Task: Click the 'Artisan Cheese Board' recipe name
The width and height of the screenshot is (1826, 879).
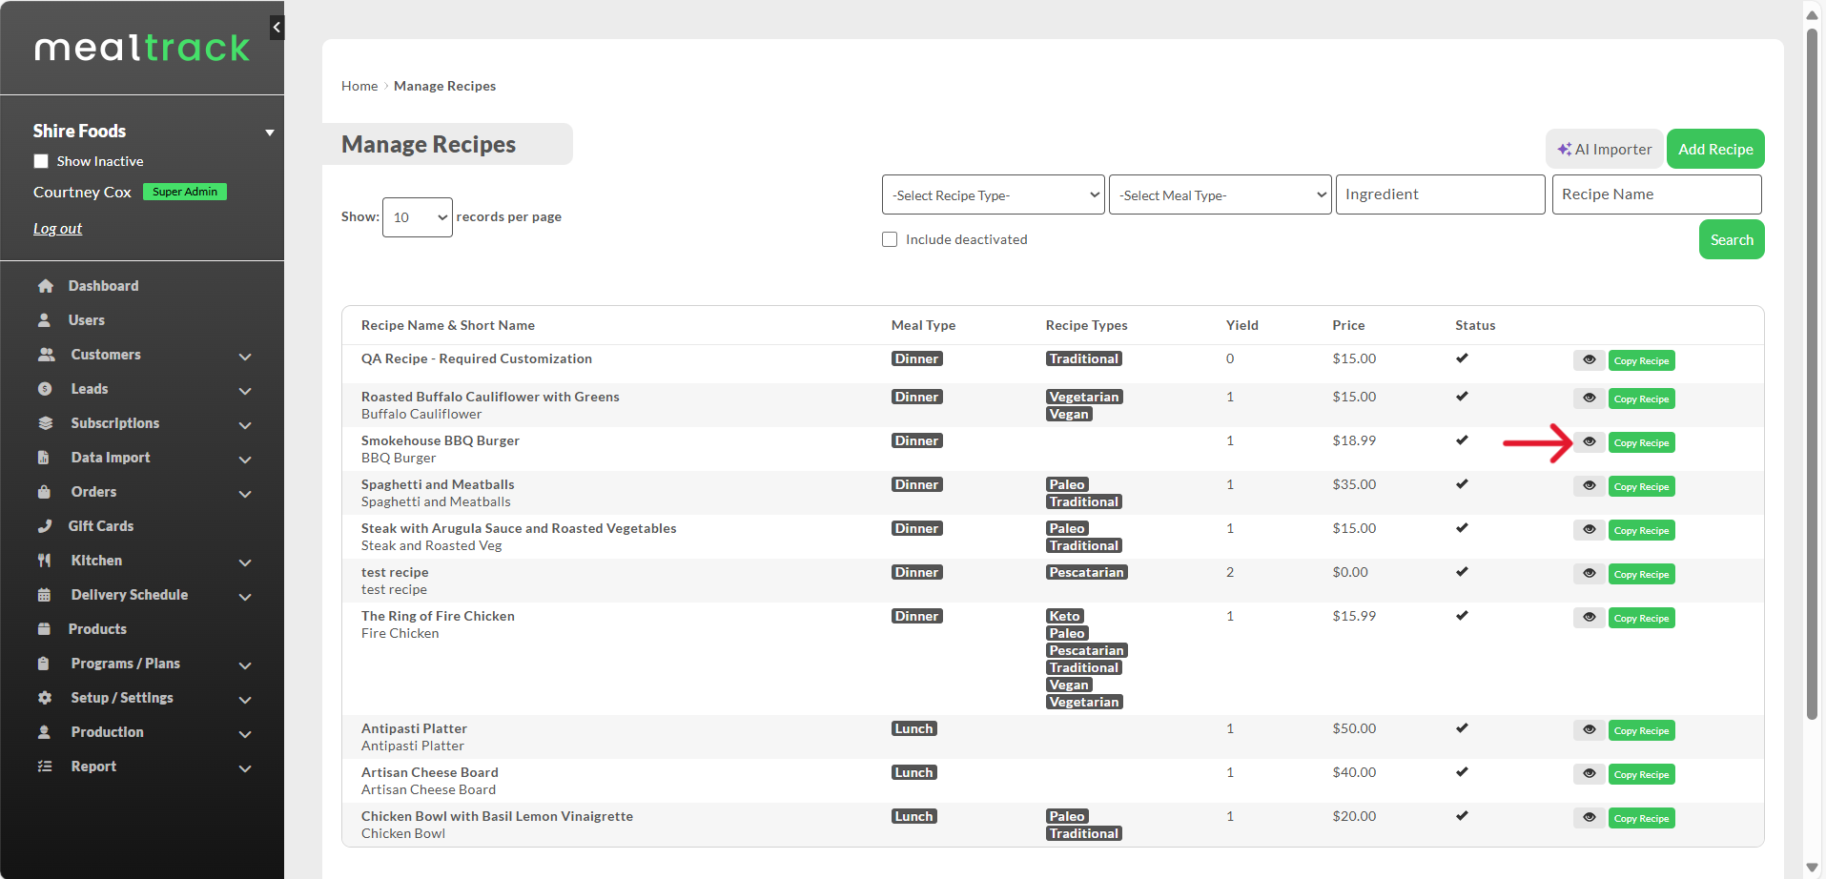Action: (x=430, y=772)
